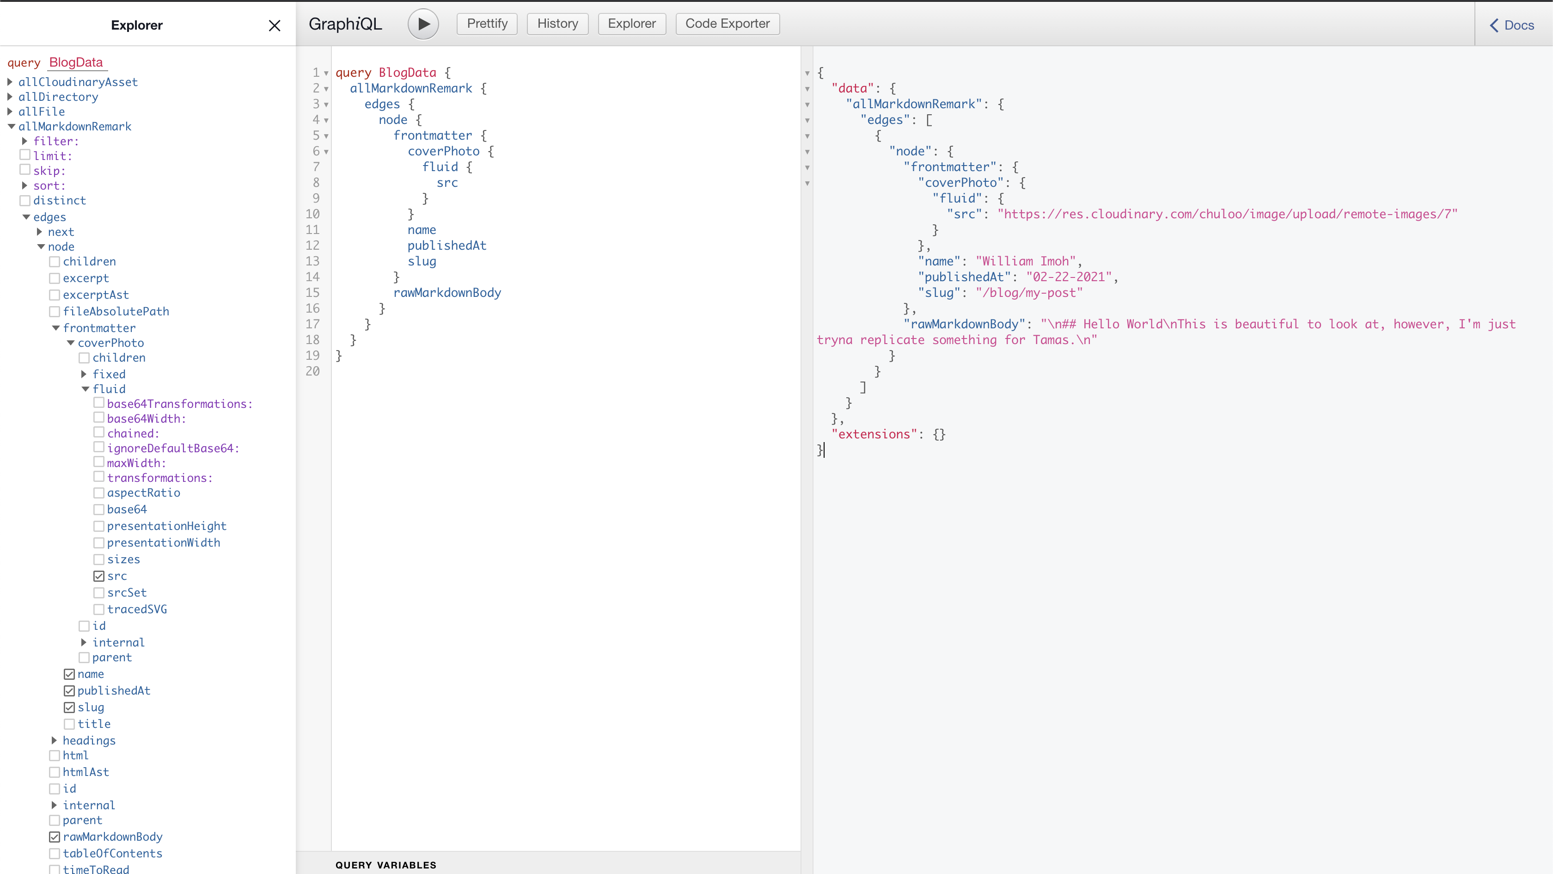Image resolution: width=1553 pixels, height=874 pixels.
Task: Fold the frontmatter block from line 5 gutter
Action: 325,135
